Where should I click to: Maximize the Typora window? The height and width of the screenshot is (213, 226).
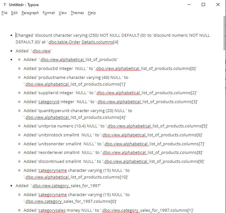[x=204, y=5]
